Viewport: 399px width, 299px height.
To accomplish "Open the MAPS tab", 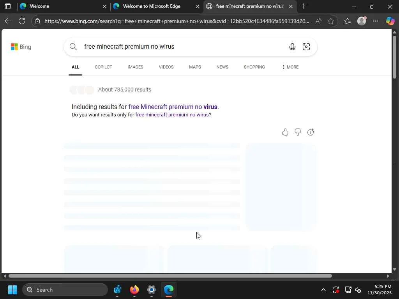I will (x=195, y=67).
